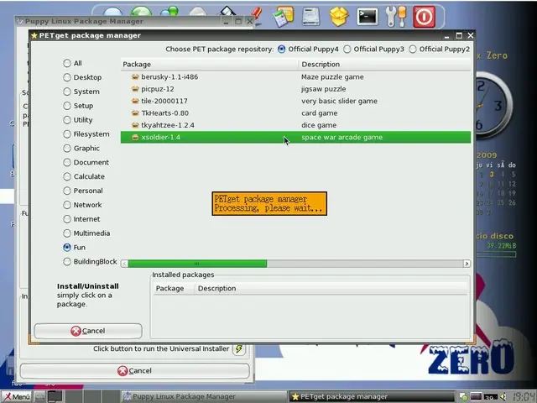Image resolution: width=537 pixels, height=403 pixels.
Task: Open the drive mounter dock icon
Action: 310,17
